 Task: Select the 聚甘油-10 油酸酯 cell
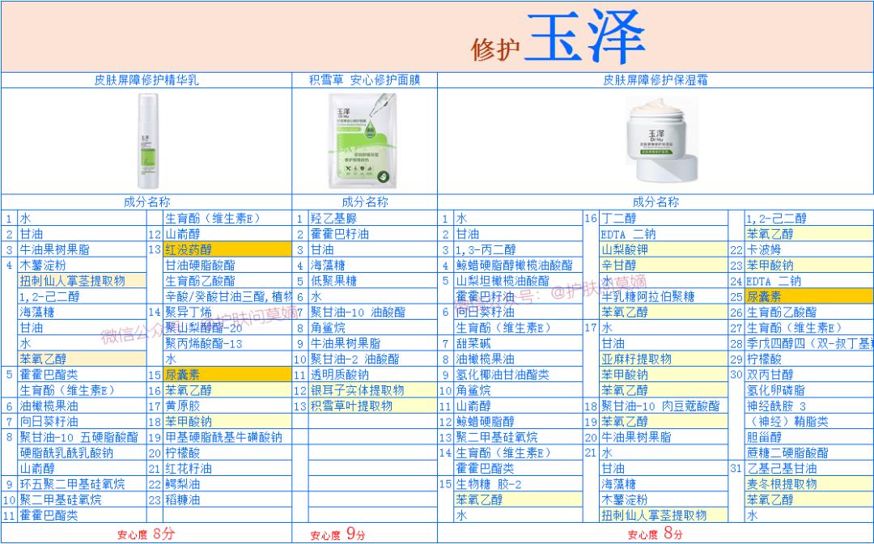point(373,312)
